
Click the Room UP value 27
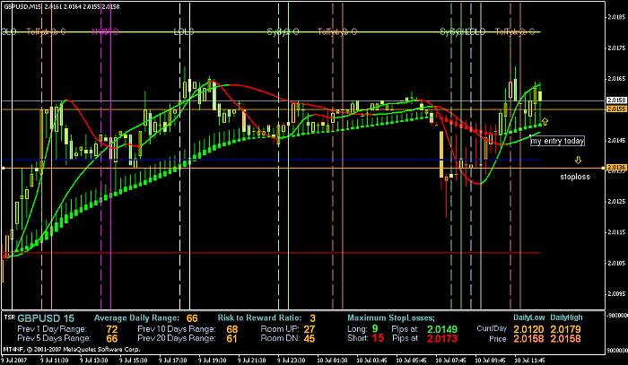(x=309, y=329)
